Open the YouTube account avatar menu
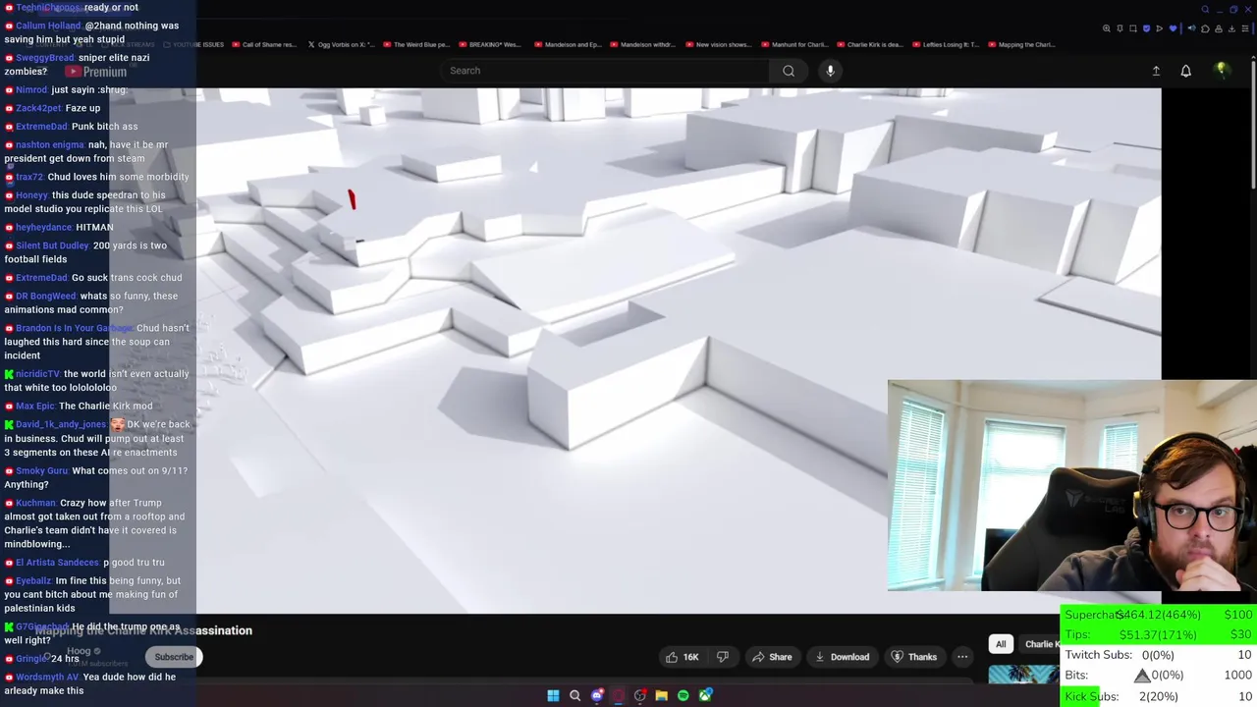The height and width of the screenshot is (707, 1257). (1222, 71)
